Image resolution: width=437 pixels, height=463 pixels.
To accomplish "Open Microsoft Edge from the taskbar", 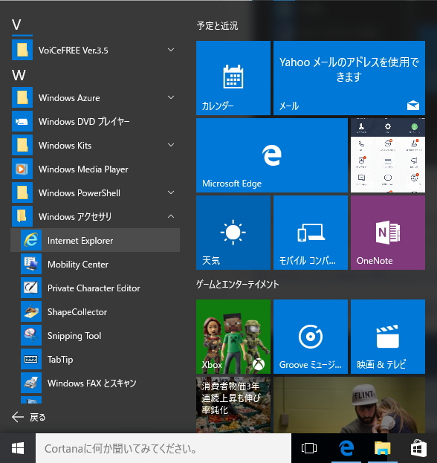I will point(346,448).
